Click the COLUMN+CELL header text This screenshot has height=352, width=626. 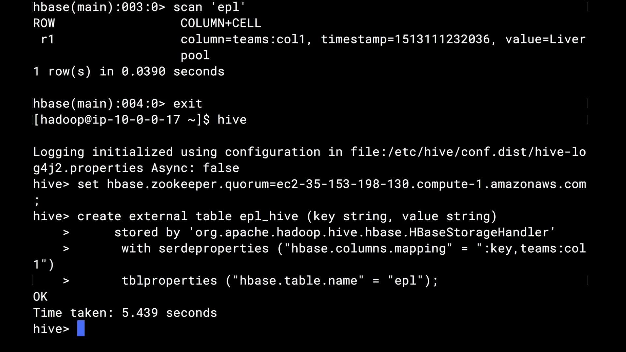[221, 23]
